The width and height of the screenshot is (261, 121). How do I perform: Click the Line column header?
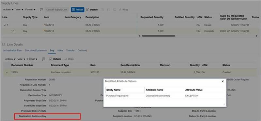(5, 17)
